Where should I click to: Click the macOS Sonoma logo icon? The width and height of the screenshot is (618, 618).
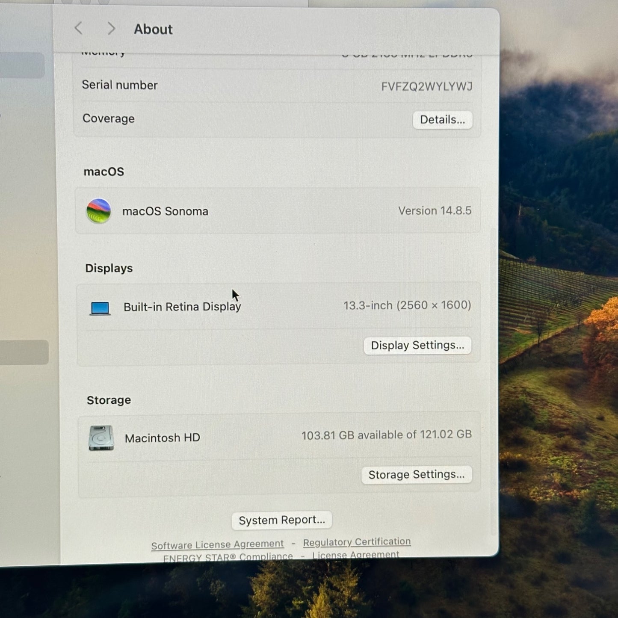[99, 211]
